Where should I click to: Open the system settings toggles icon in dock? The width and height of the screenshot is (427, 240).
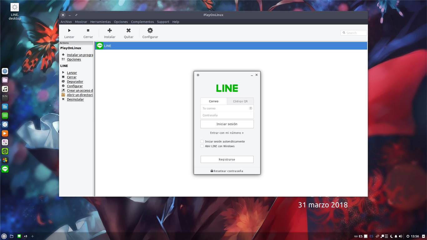tap(5, 142)
